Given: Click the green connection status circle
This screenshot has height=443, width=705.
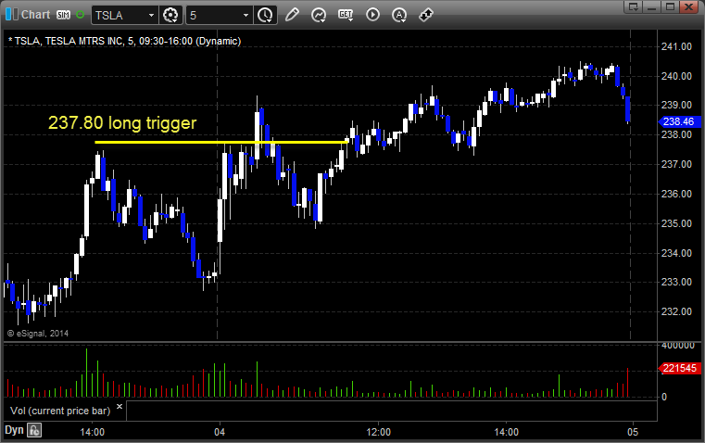Looking at the screenshot, I should tap(81, 15).
